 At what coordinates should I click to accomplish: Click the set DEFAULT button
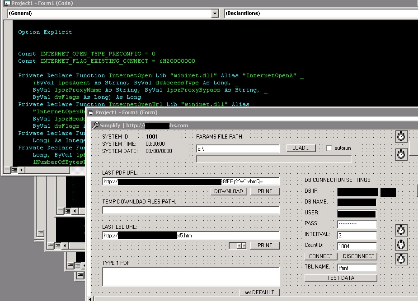[x=259, y=292]
